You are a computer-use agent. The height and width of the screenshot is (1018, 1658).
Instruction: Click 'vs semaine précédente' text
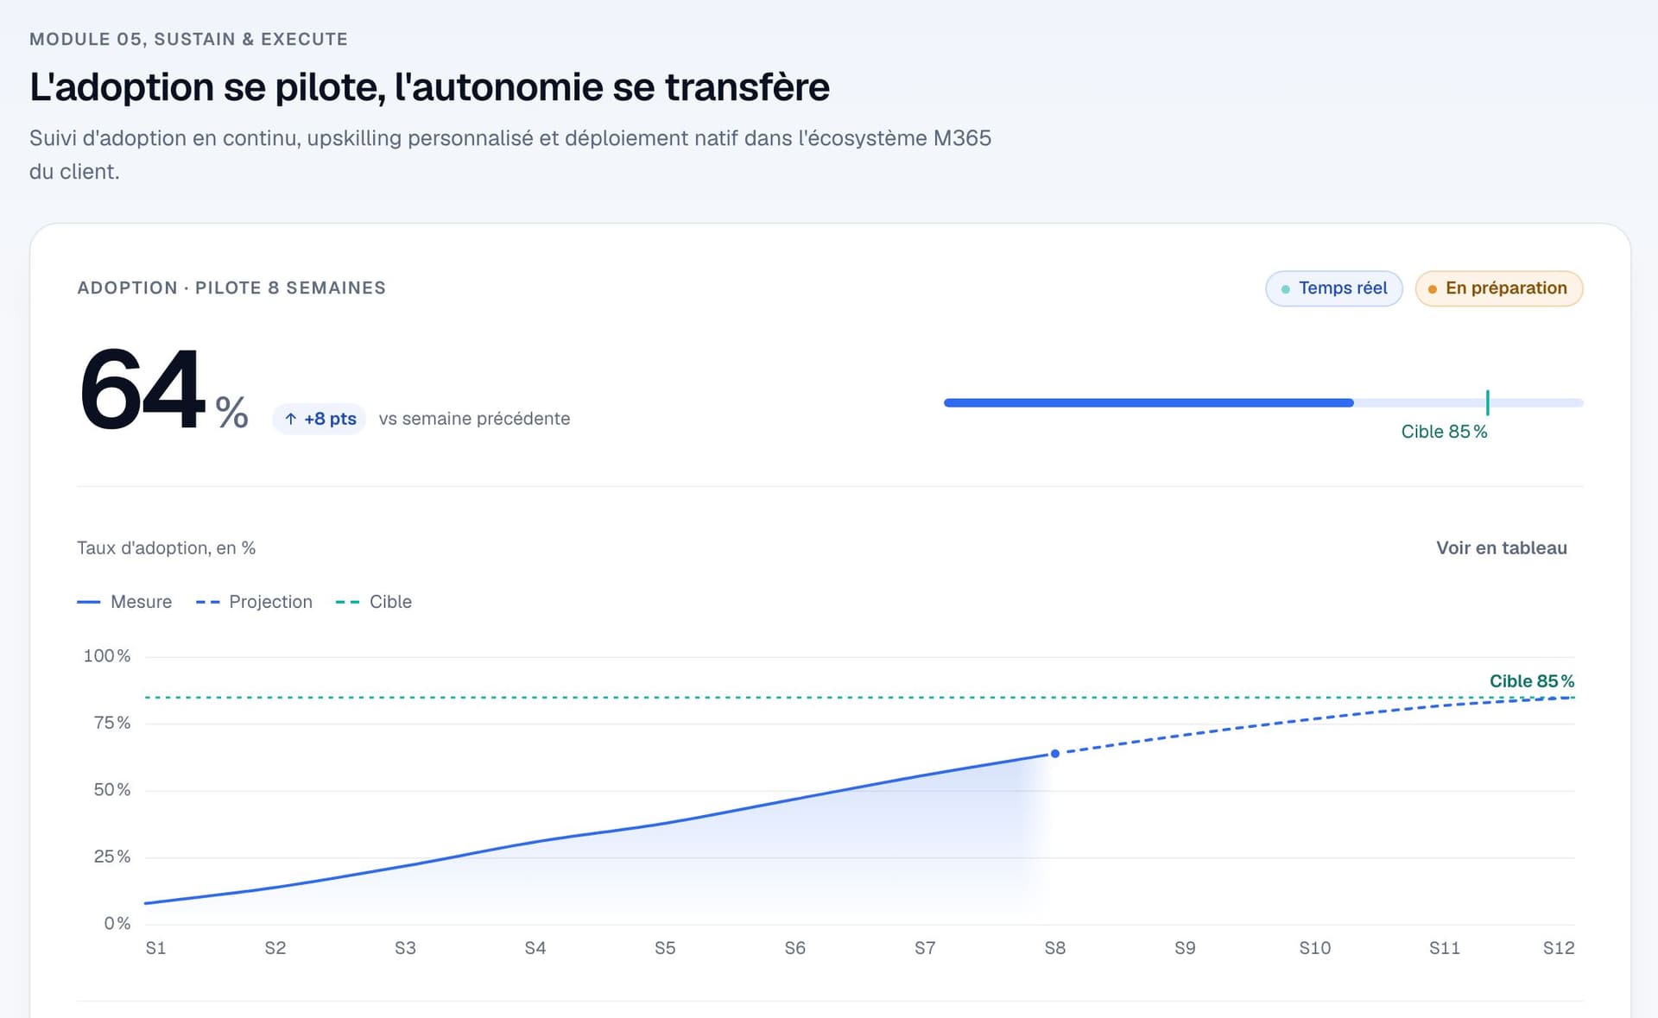(474, 419)
